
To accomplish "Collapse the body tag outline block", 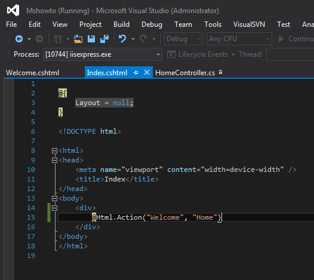I will click(54, 198).
